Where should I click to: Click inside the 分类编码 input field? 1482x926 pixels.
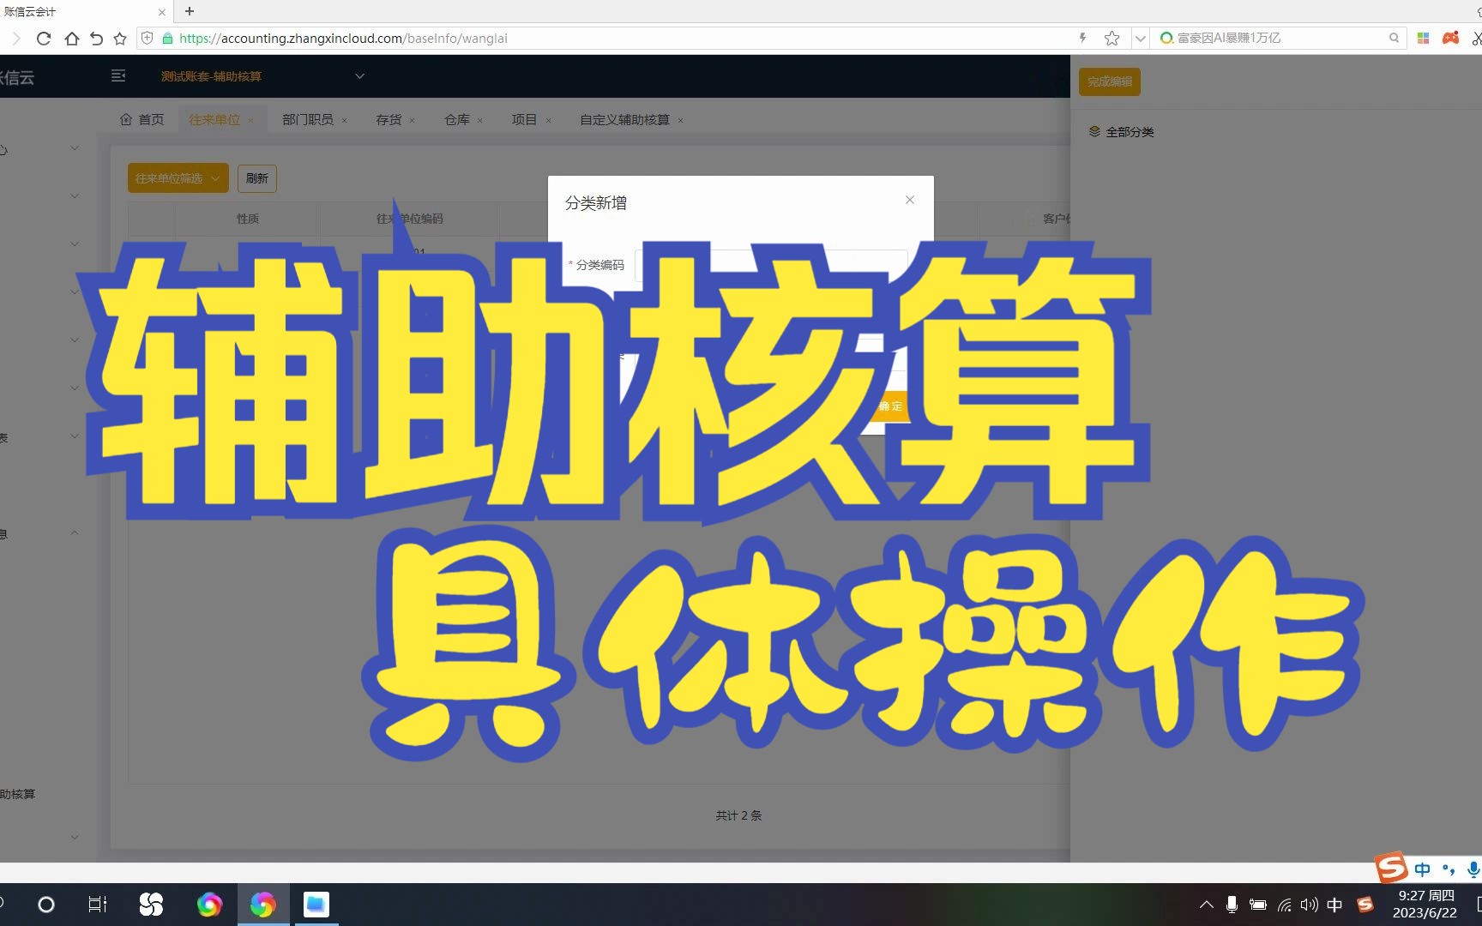(x=772, y=265)
